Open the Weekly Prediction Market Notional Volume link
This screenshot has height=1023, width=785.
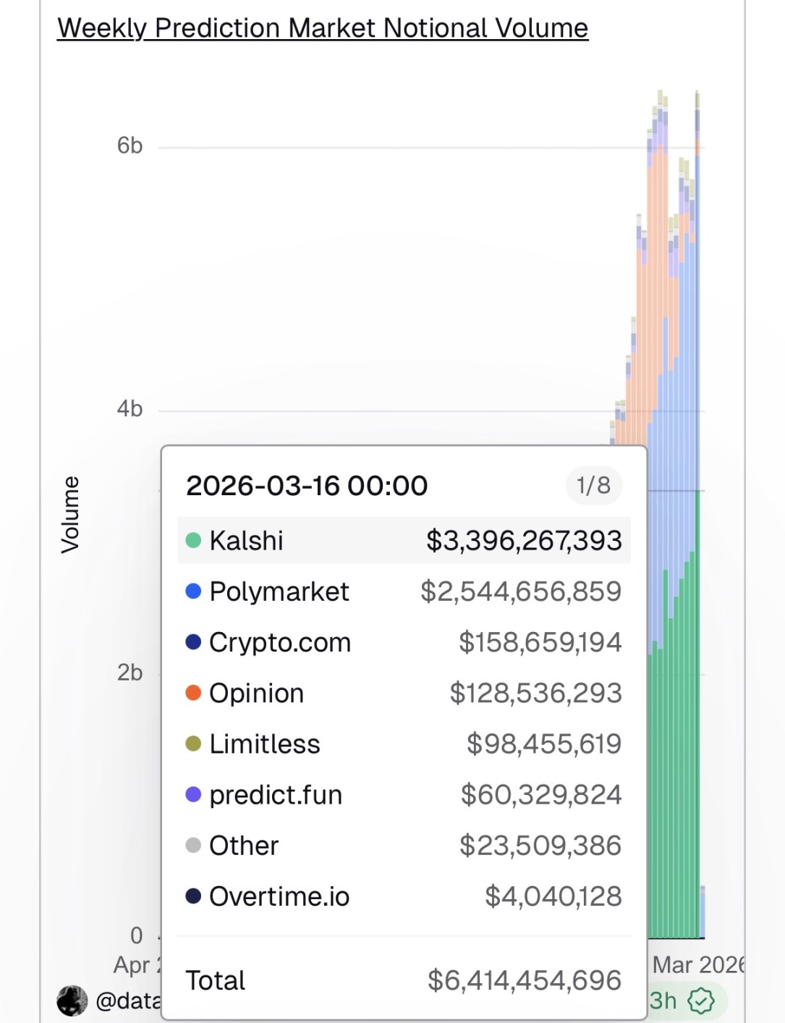point(323,28)
